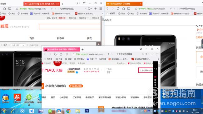
Task: Click home icon in Mi store browser window
Action: 123,9
